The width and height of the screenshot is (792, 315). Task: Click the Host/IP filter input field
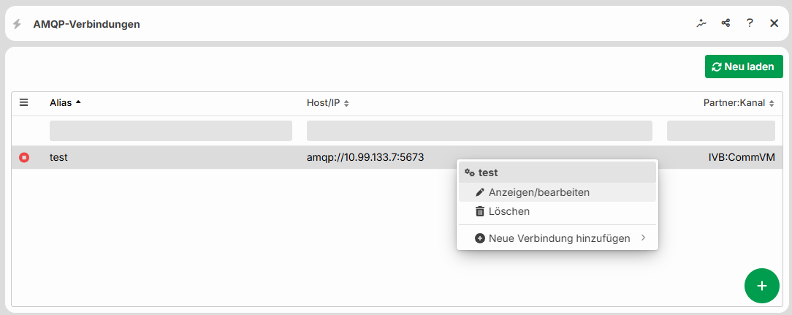coord(479,130)
